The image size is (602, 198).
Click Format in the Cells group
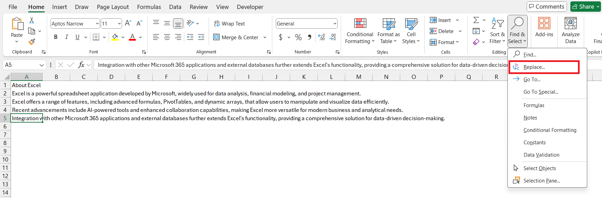click(x=444, y=42)
